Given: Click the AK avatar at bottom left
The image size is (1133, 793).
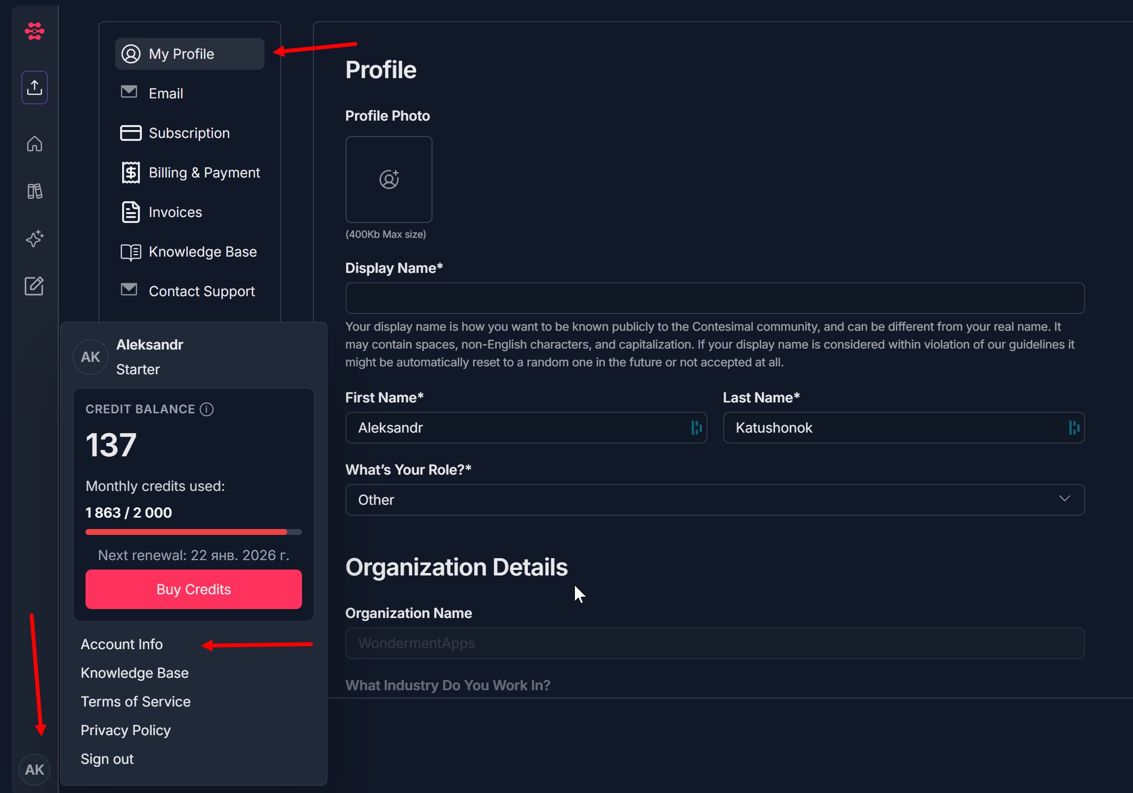Looking at the screenshot, I should 34,769.
